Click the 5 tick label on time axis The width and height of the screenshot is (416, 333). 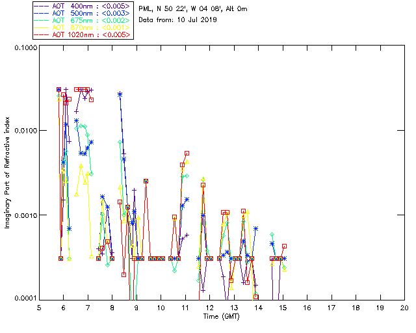[39, 307]
